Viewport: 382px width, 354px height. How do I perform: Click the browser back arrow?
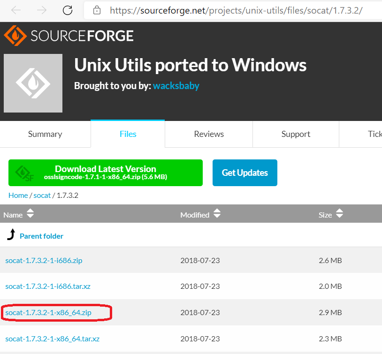click(16, 10)
